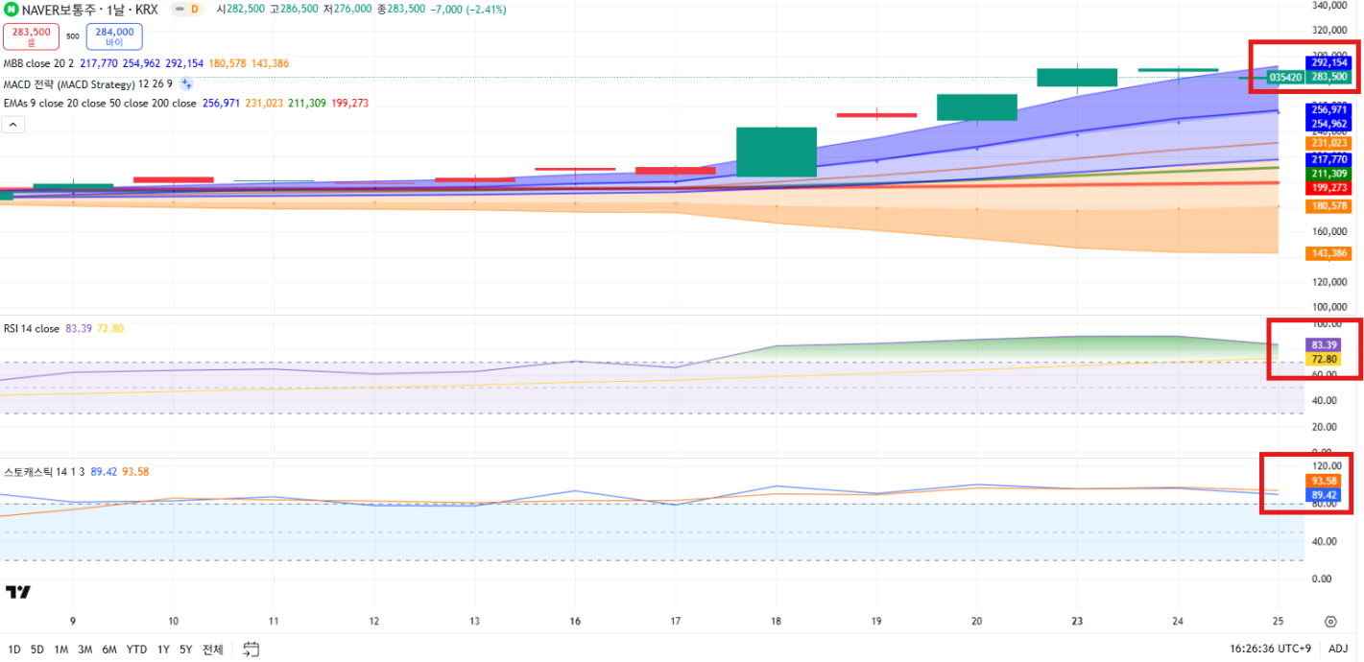Click the 254,962 axis label

(x=1329, y=124)
